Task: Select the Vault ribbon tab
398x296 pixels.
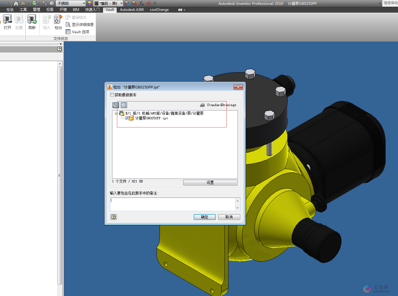Action: tap(110, 10)
